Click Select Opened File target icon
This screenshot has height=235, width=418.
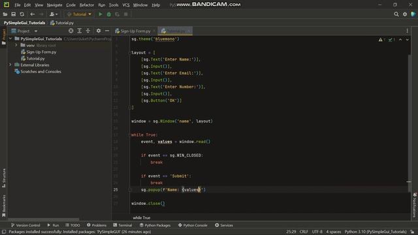pos(71,31)
